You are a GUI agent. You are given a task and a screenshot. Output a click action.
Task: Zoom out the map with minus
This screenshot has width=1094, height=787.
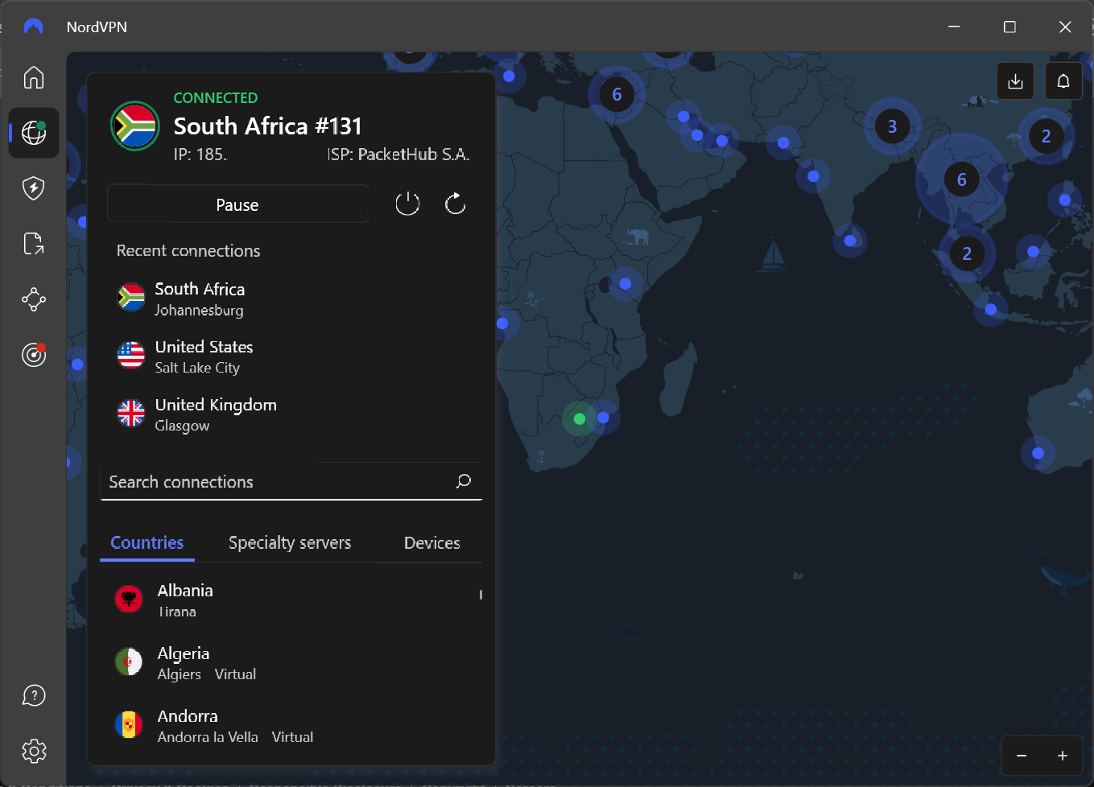(1022, 756)
